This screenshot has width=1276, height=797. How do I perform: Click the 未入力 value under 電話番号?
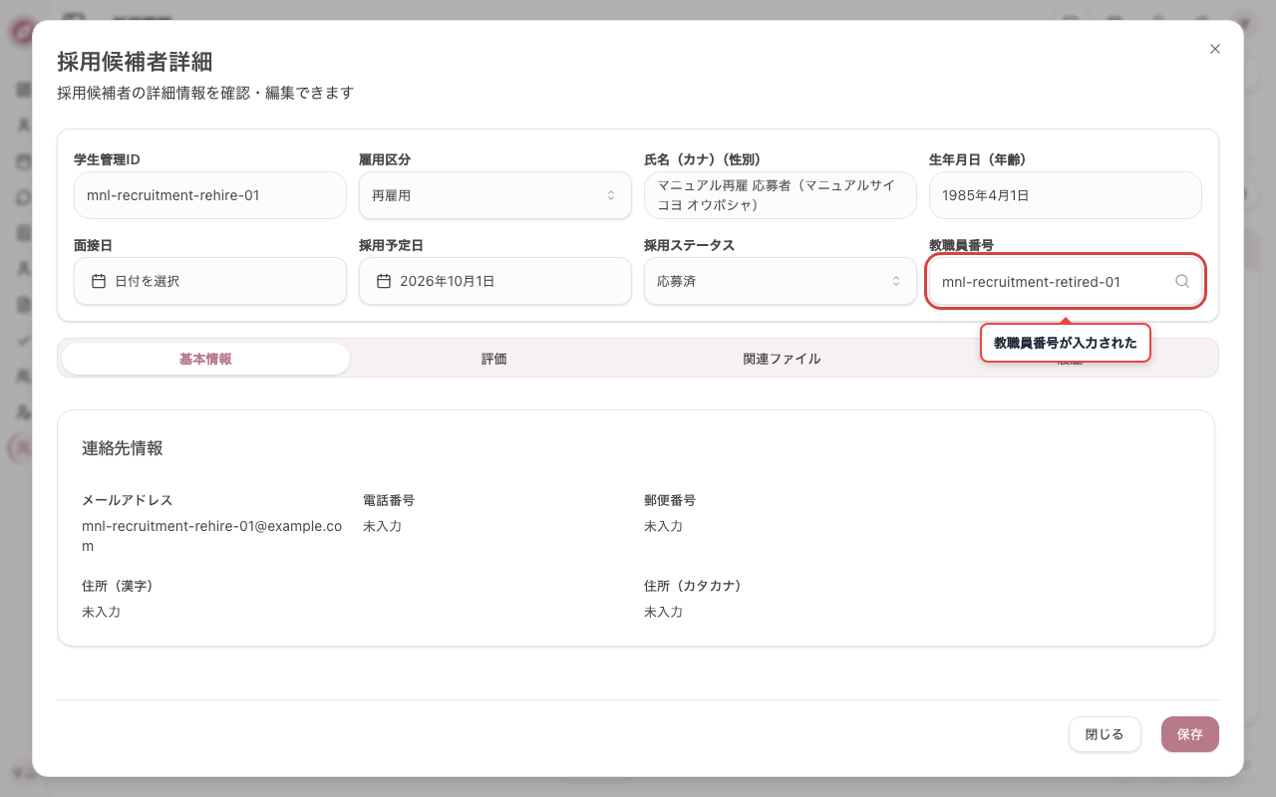pyautogui.click(x=382, y=526)
